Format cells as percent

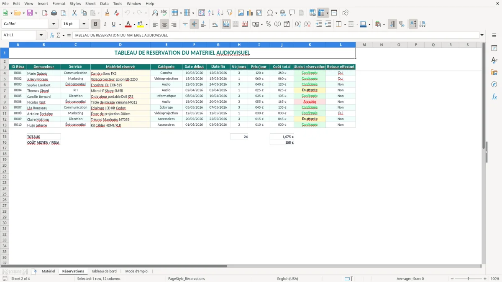(268, 24)
